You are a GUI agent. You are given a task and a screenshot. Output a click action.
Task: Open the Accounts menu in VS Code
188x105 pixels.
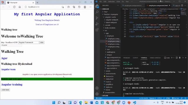coord(97,88)
